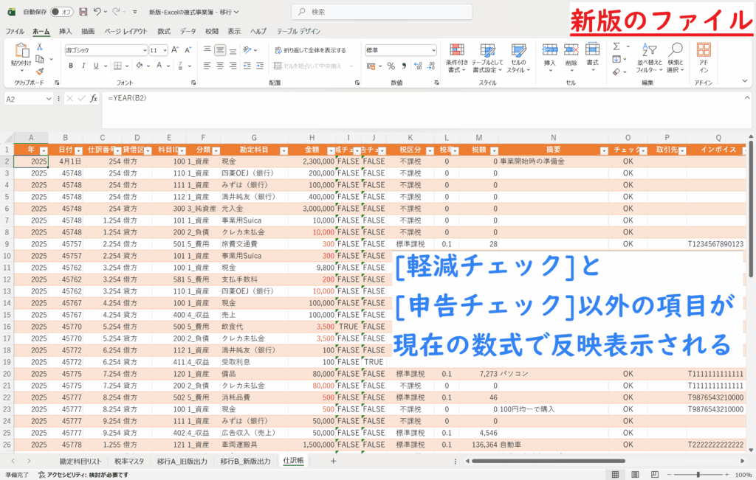The image size is (756, 480).
Task: Click the save icon in title bar
Action: [x=83, y=12]
